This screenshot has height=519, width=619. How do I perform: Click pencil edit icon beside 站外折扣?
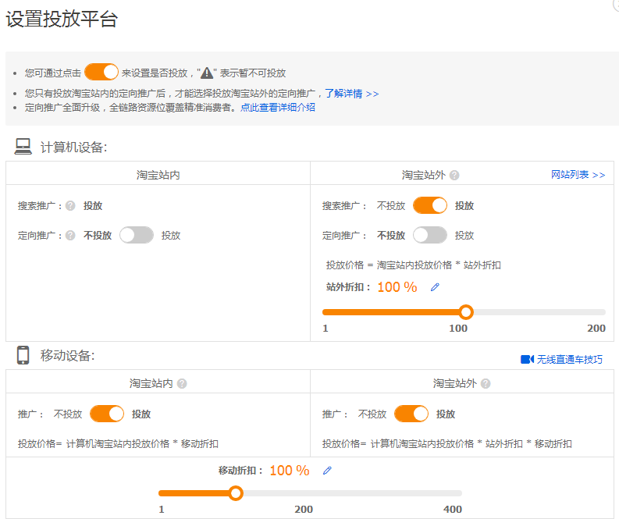pyautogui.click(x=435, y=287)
